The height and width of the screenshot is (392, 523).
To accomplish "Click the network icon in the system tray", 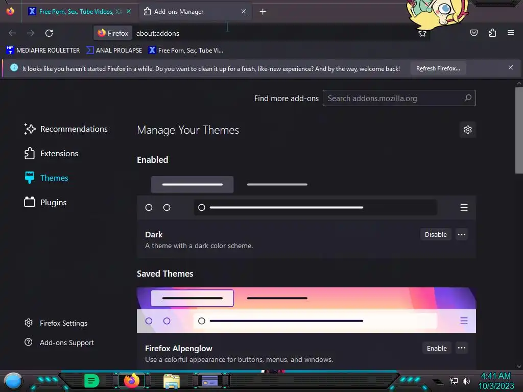I will tap(454, 381).
